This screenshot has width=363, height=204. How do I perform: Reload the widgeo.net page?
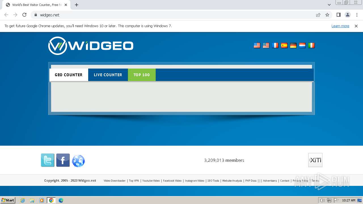pos(24,15)
